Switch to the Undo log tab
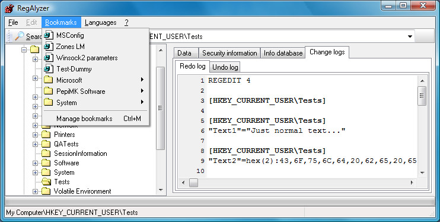The height and width of the screenshot is (222, 440). click(225, 67)
